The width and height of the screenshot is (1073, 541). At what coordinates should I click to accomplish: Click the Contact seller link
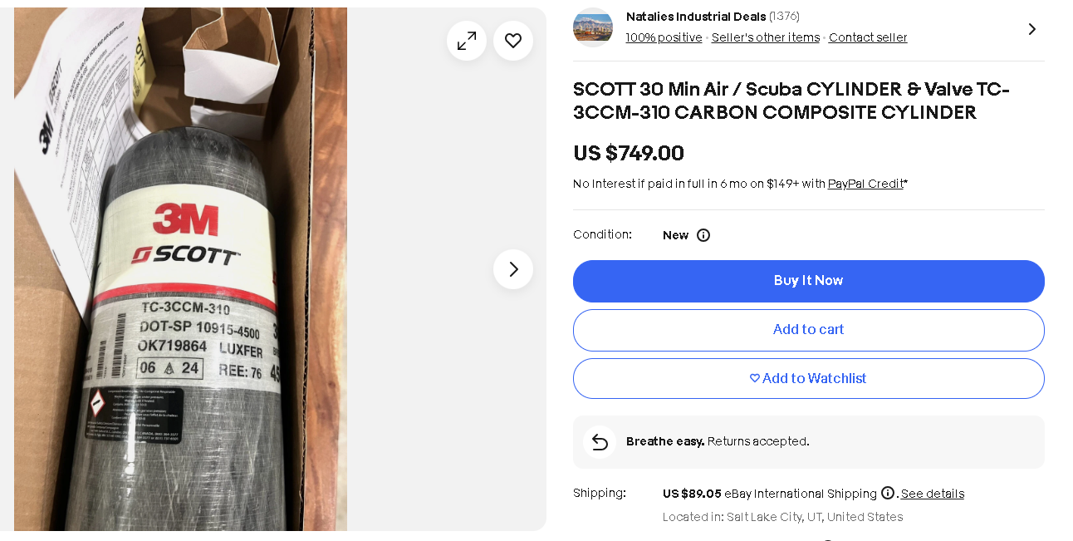tap(868, 37)
